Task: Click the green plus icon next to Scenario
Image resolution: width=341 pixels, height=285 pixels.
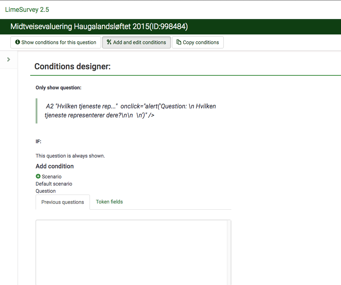Action: pyautogui.click(x=38, y=177)
